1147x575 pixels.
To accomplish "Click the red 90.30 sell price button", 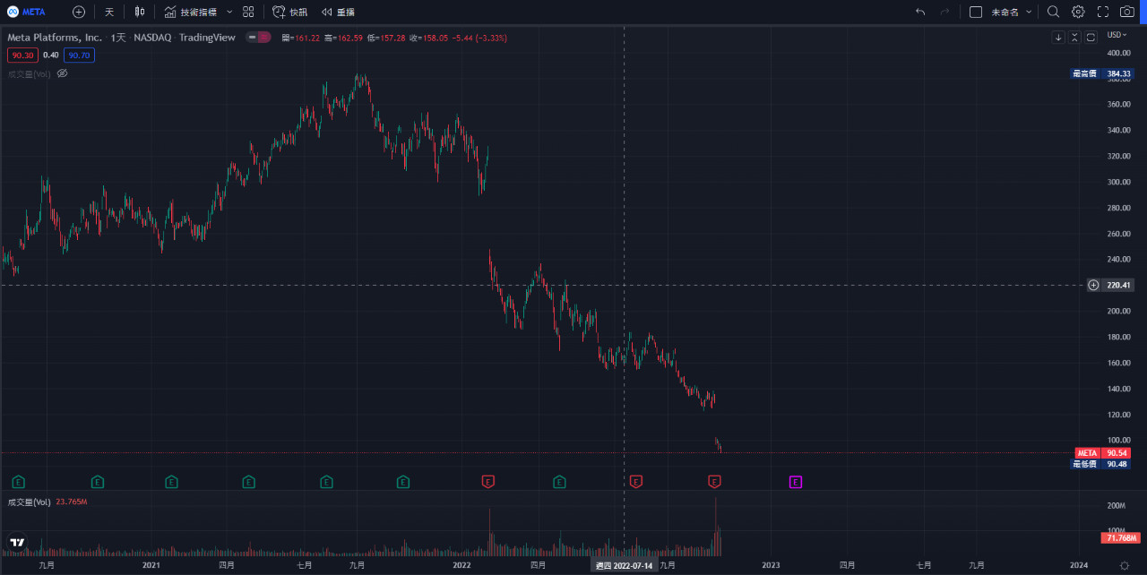I will coord(22,55).
